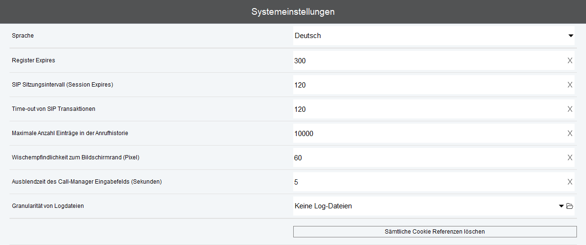Clear the Wischempfindlichkeit pixel value
586x245 pixels.
(x=570, y=157)
